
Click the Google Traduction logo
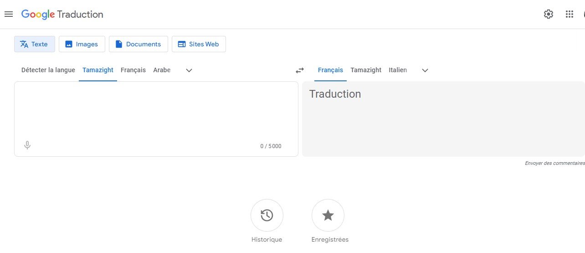[62, 14]
